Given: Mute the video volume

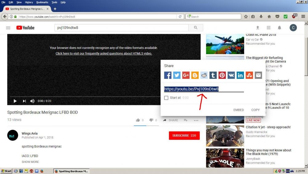Looking at the screenshot, I should (32, 101).
